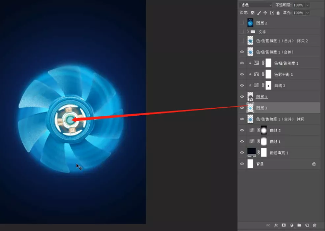Open the 不透明度 opacity slider arrow
Image resolution: width=325 pixels, height=231 pixels.
307,5
